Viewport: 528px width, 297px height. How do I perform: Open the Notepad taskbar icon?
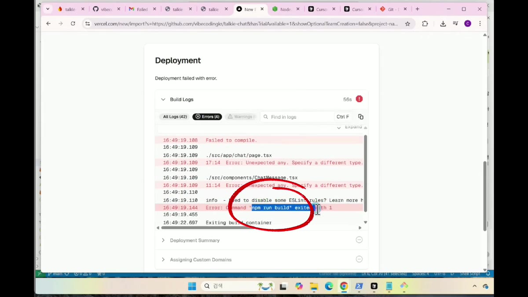389,286
